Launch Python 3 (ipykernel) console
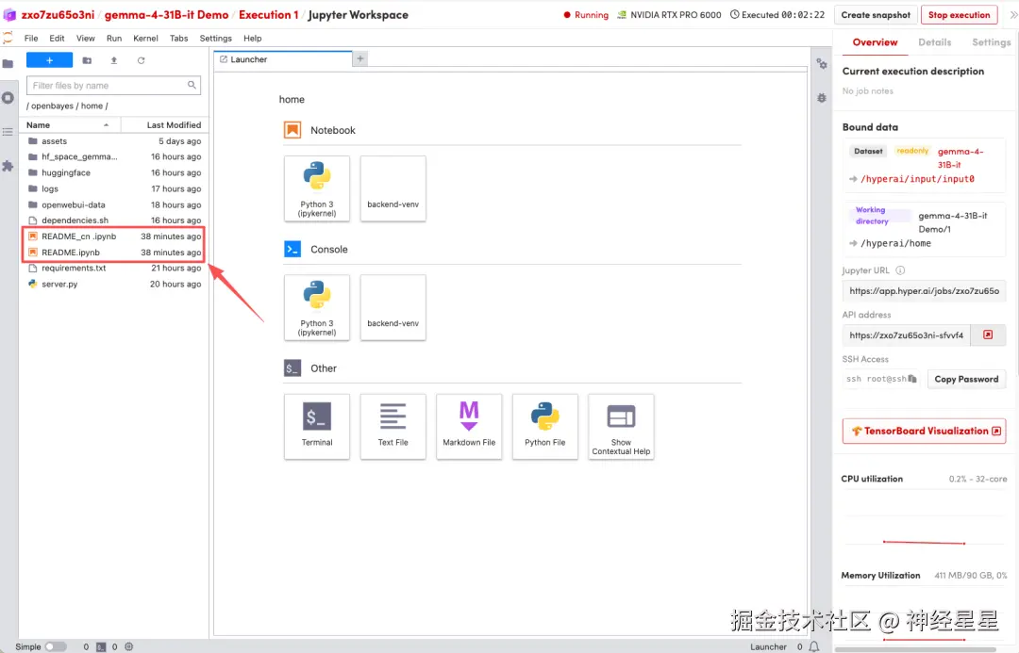This screenshot has width=1019, height=653. (317, 308)
